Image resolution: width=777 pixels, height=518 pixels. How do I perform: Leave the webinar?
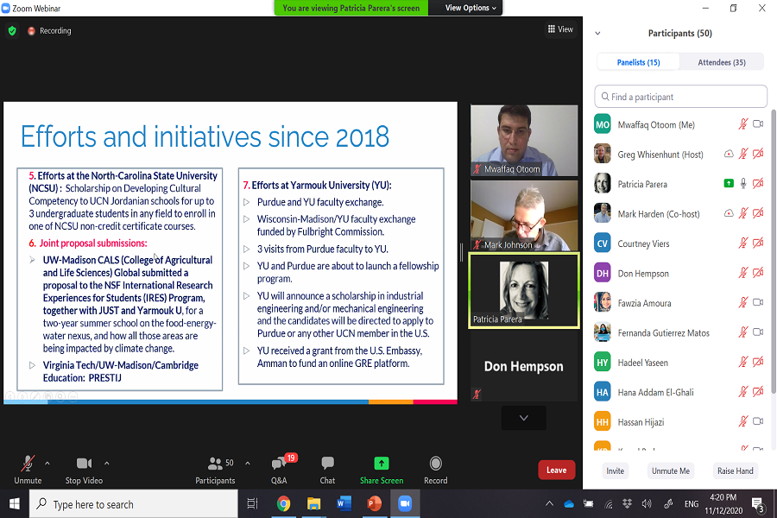point(557,470)
